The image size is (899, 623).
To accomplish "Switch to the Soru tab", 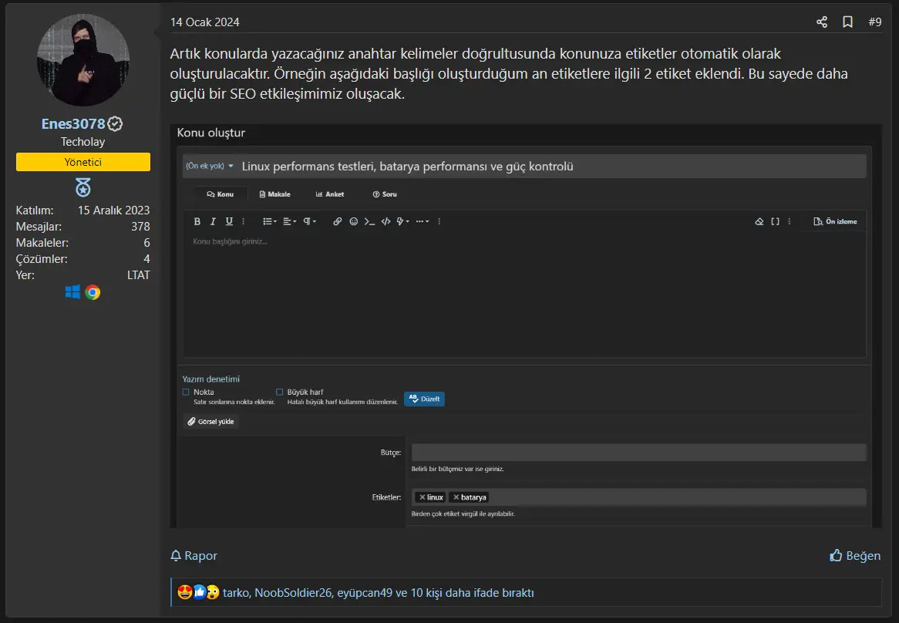I will (385, 194).
